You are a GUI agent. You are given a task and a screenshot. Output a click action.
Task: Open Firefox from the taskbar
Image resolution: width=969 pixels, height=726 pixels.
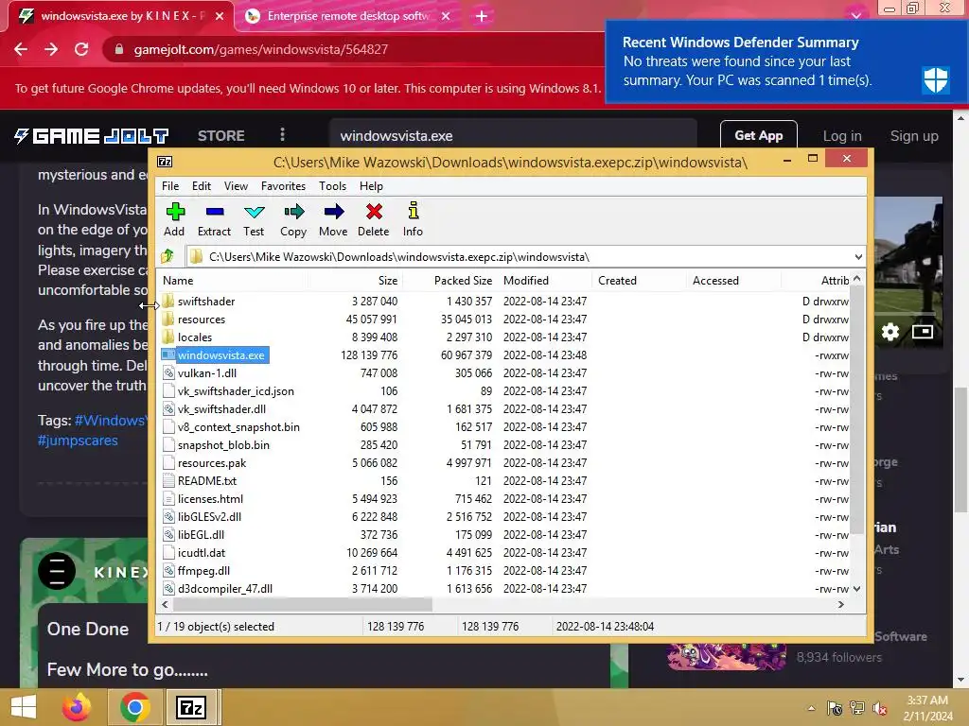click(77, 707)
